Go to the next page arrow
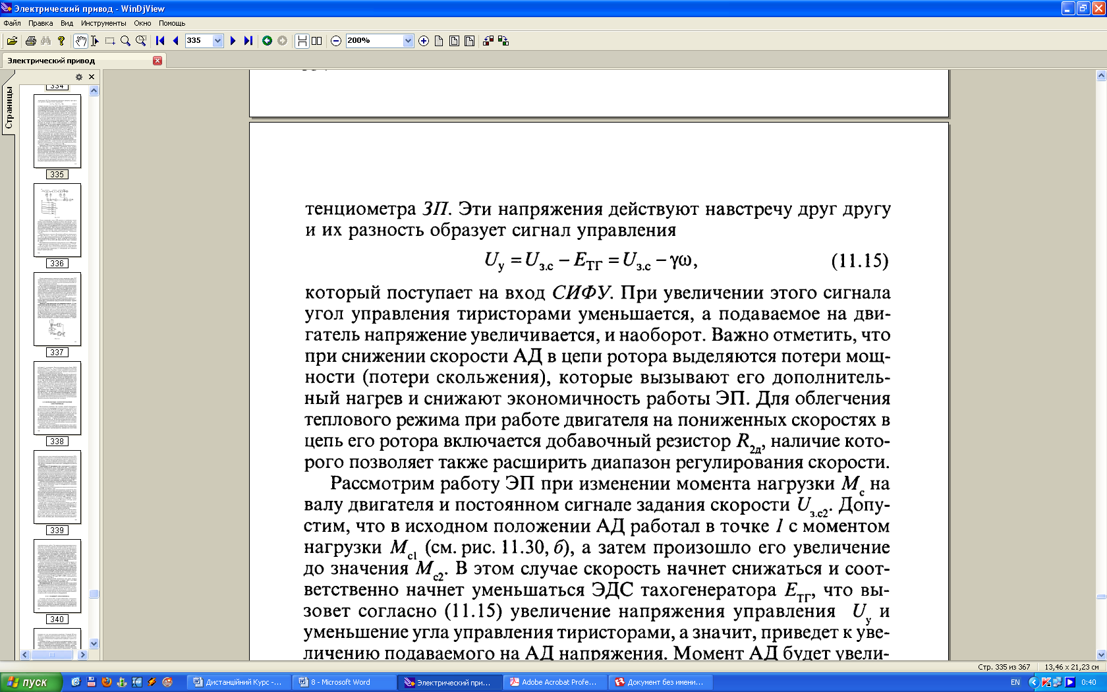This screenshot has height=692, width=1107. pos(233,41)
